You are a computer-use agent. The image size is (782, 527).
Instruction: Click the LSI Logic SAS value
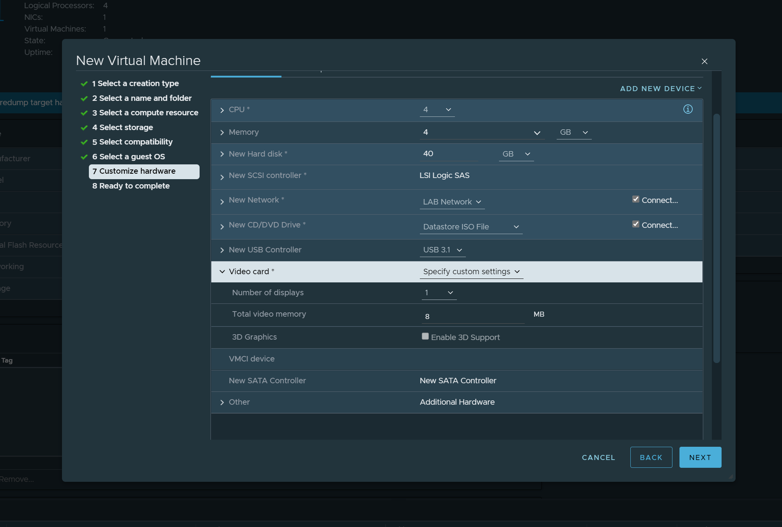click(x=444, y=175)
